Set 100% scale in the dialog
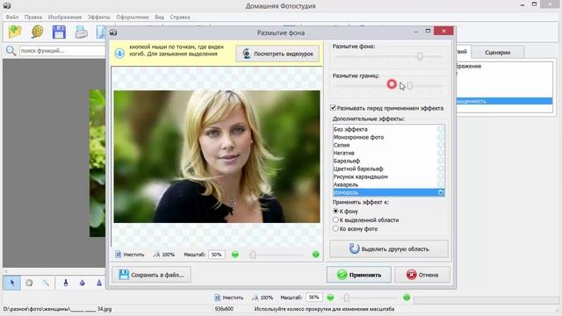 [164, 255]
